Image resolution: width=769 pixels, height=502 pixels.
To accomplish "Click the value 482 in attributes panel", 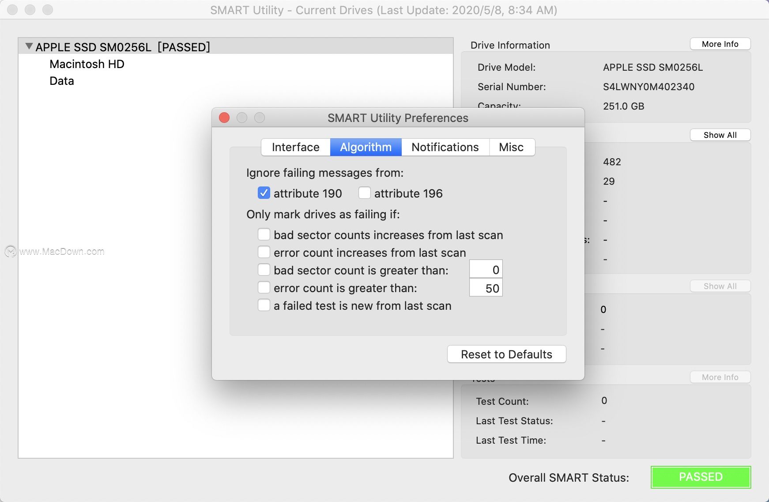I will pyautogui.click(x=612, y=162).
